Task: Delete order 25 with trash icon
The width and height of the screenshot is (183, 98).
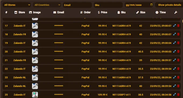Action: [178, 94]
